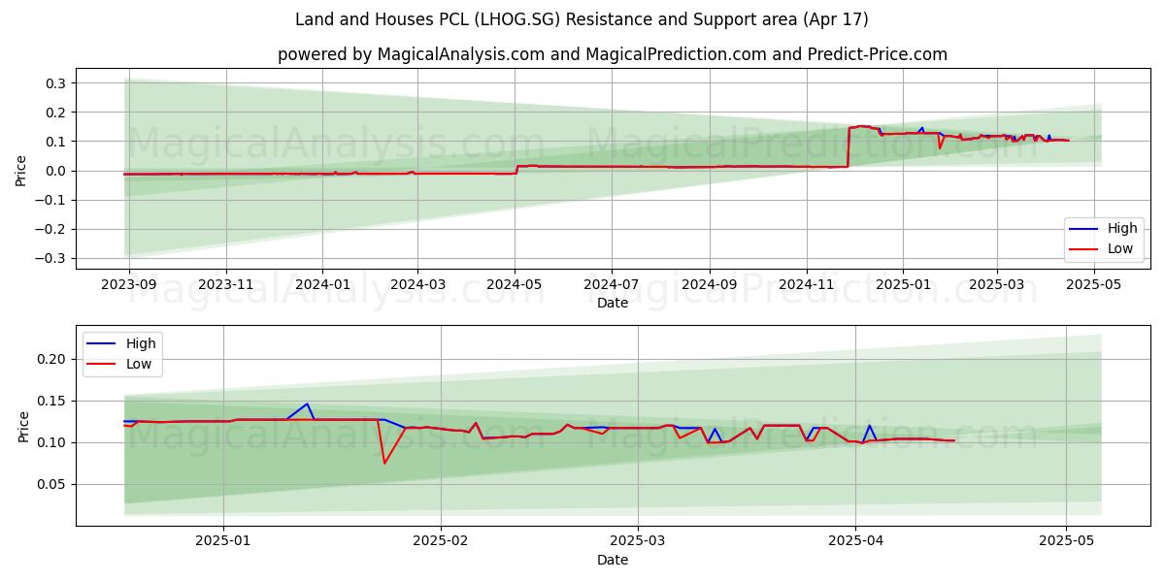This screenshot has height=582, width=1165.
Task: Click the 'Low' label in the bottom chart legend
Action: click(x=139, y=364)
